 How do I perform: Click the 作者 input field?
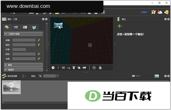coord(19,49)
